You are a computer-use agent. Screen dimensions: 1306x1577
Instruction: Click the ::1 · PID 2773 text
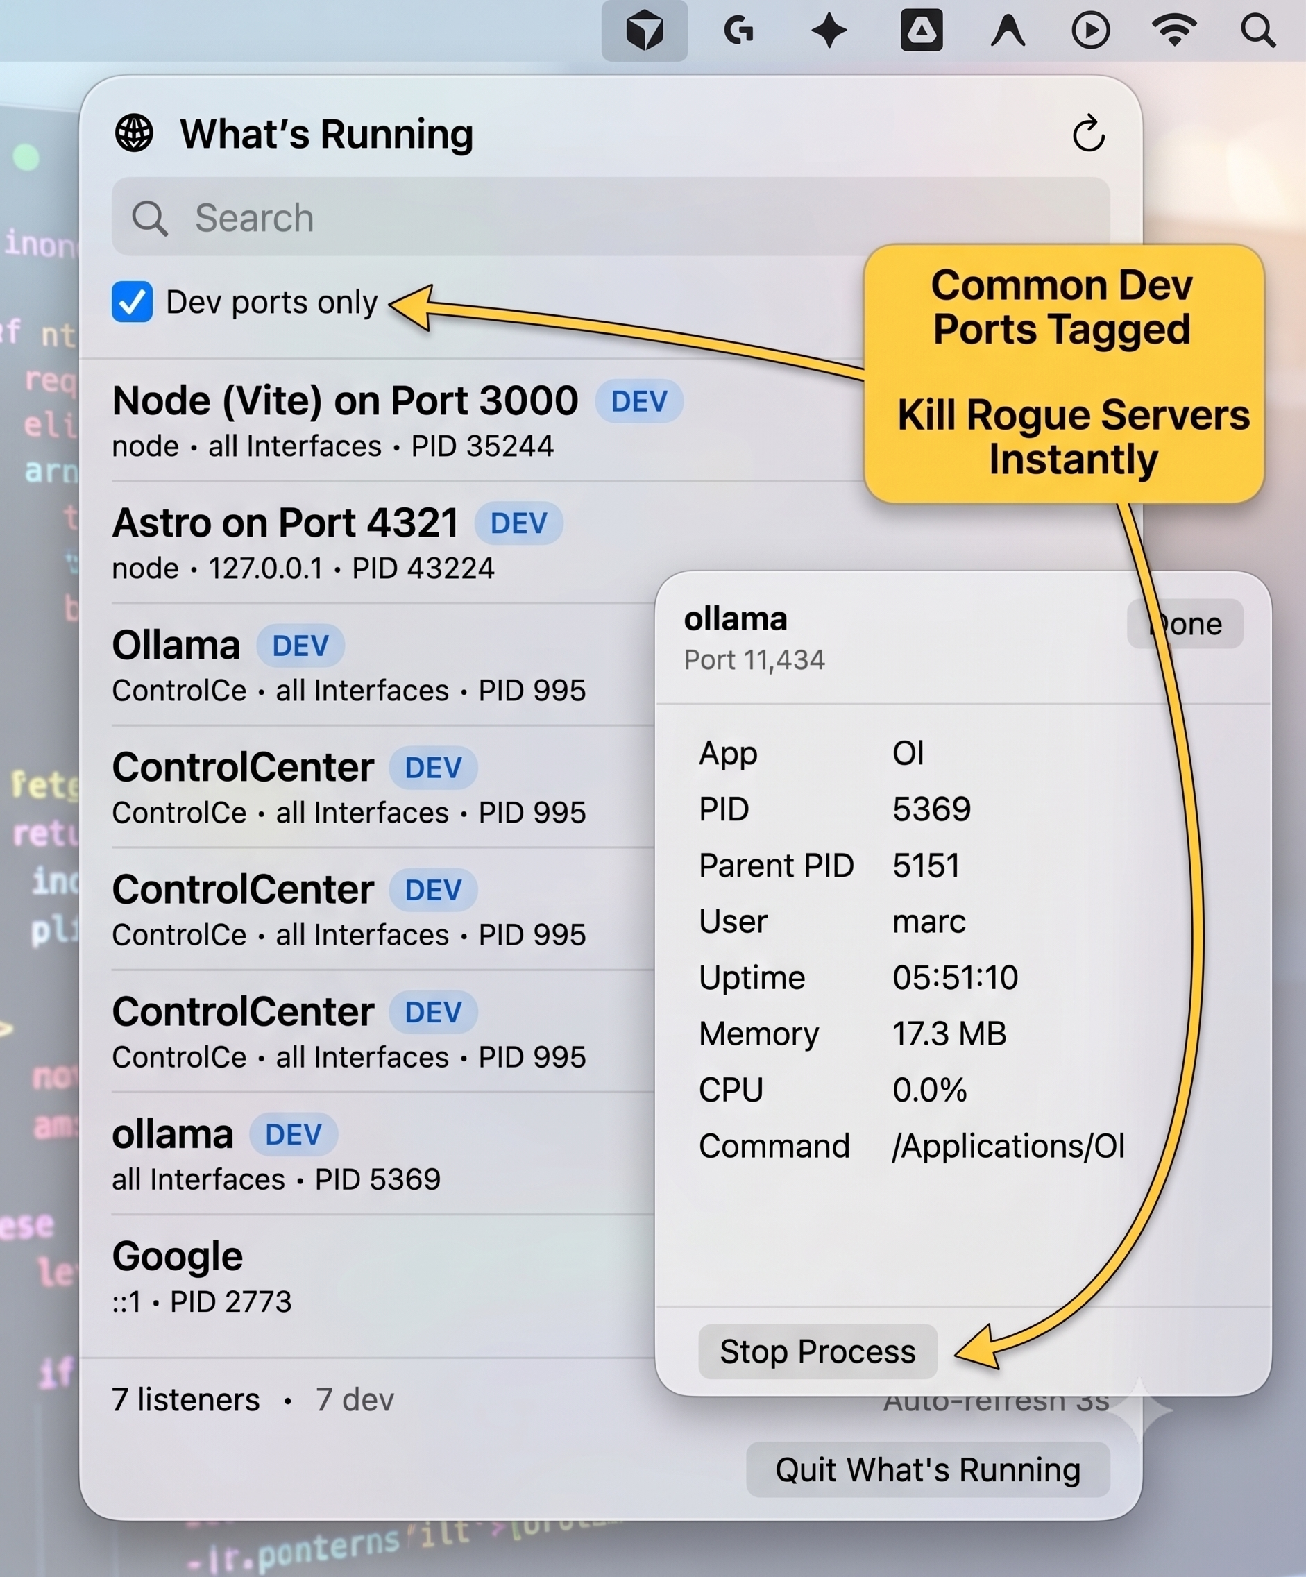201,1301
